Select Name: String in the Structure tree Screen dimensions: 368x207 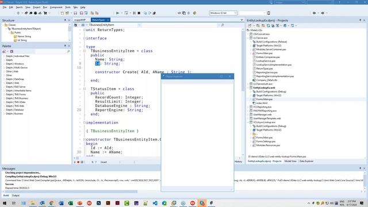pos(24,36)
